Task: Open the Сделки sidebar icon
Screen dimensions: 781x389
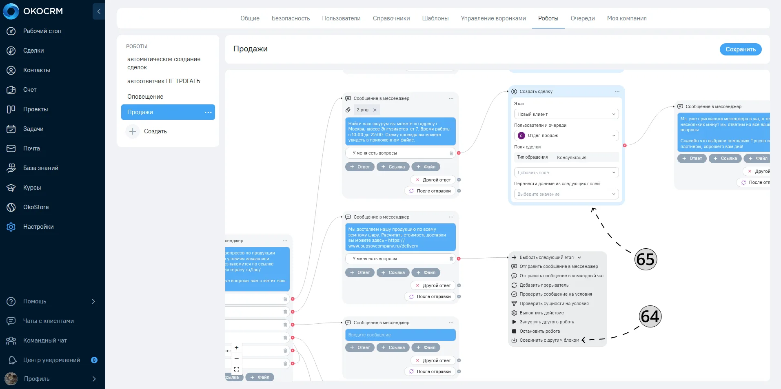Action: tap(11, 51)
